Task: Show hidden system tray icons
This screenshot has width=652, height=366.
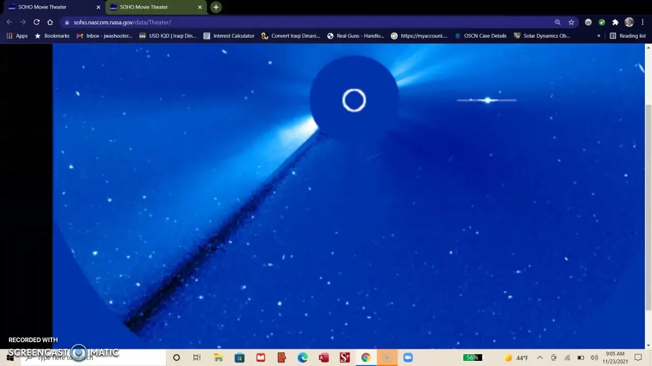Action: pos(540,358)
